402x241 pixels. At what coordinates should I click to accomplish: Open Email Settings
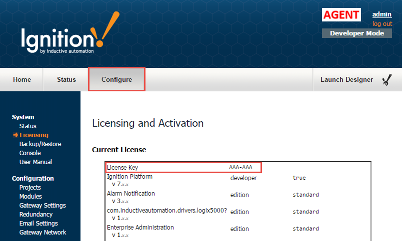coord(38,224)
